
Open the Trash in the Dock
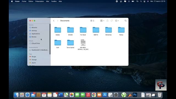[159, 95]
